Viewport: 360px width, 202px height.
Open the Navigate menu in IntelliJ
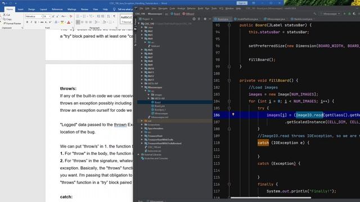pyautogui.click(x=163, y=8)
